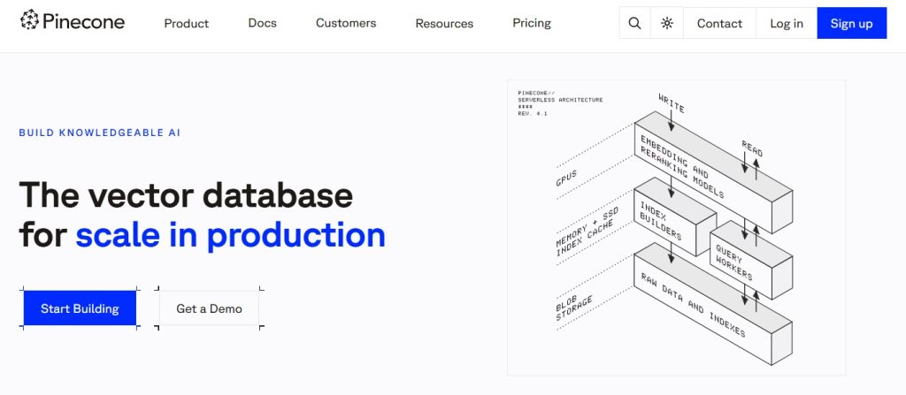
Task: Toggle the light/dark theme sun icon
Action: (667, 23)
